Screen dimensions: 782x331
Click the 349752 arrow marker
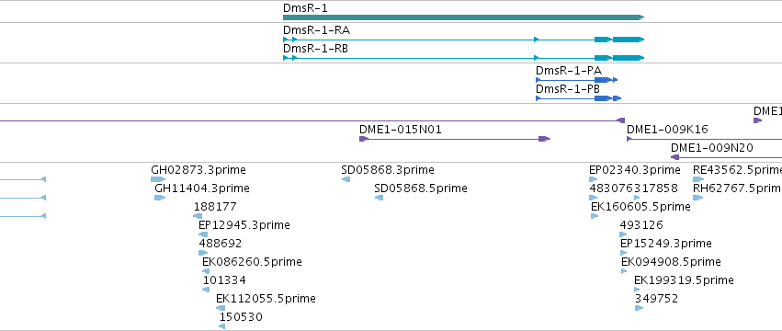[x=639, y=308]
